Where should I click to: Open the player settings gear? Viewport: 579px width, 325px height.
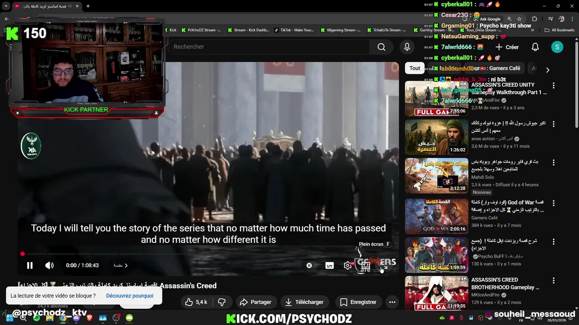(347, 265)
